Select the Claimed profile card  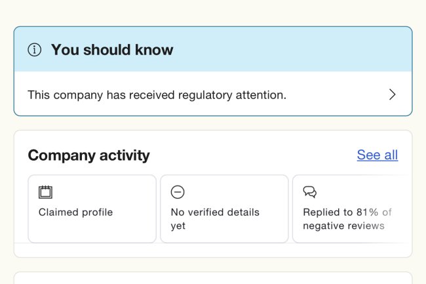coord(92,209)
